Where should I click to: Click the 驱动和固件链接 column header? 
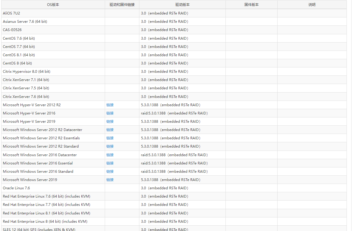click(x=122, y=5)
